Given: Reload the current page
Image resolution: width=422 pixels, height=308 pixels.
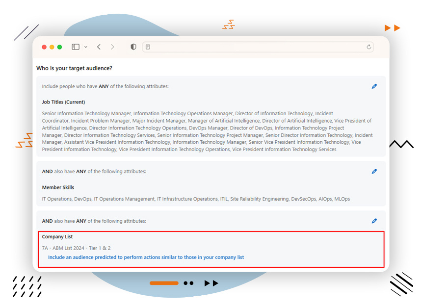Looking at the screenshot, I should pos(369,47).
